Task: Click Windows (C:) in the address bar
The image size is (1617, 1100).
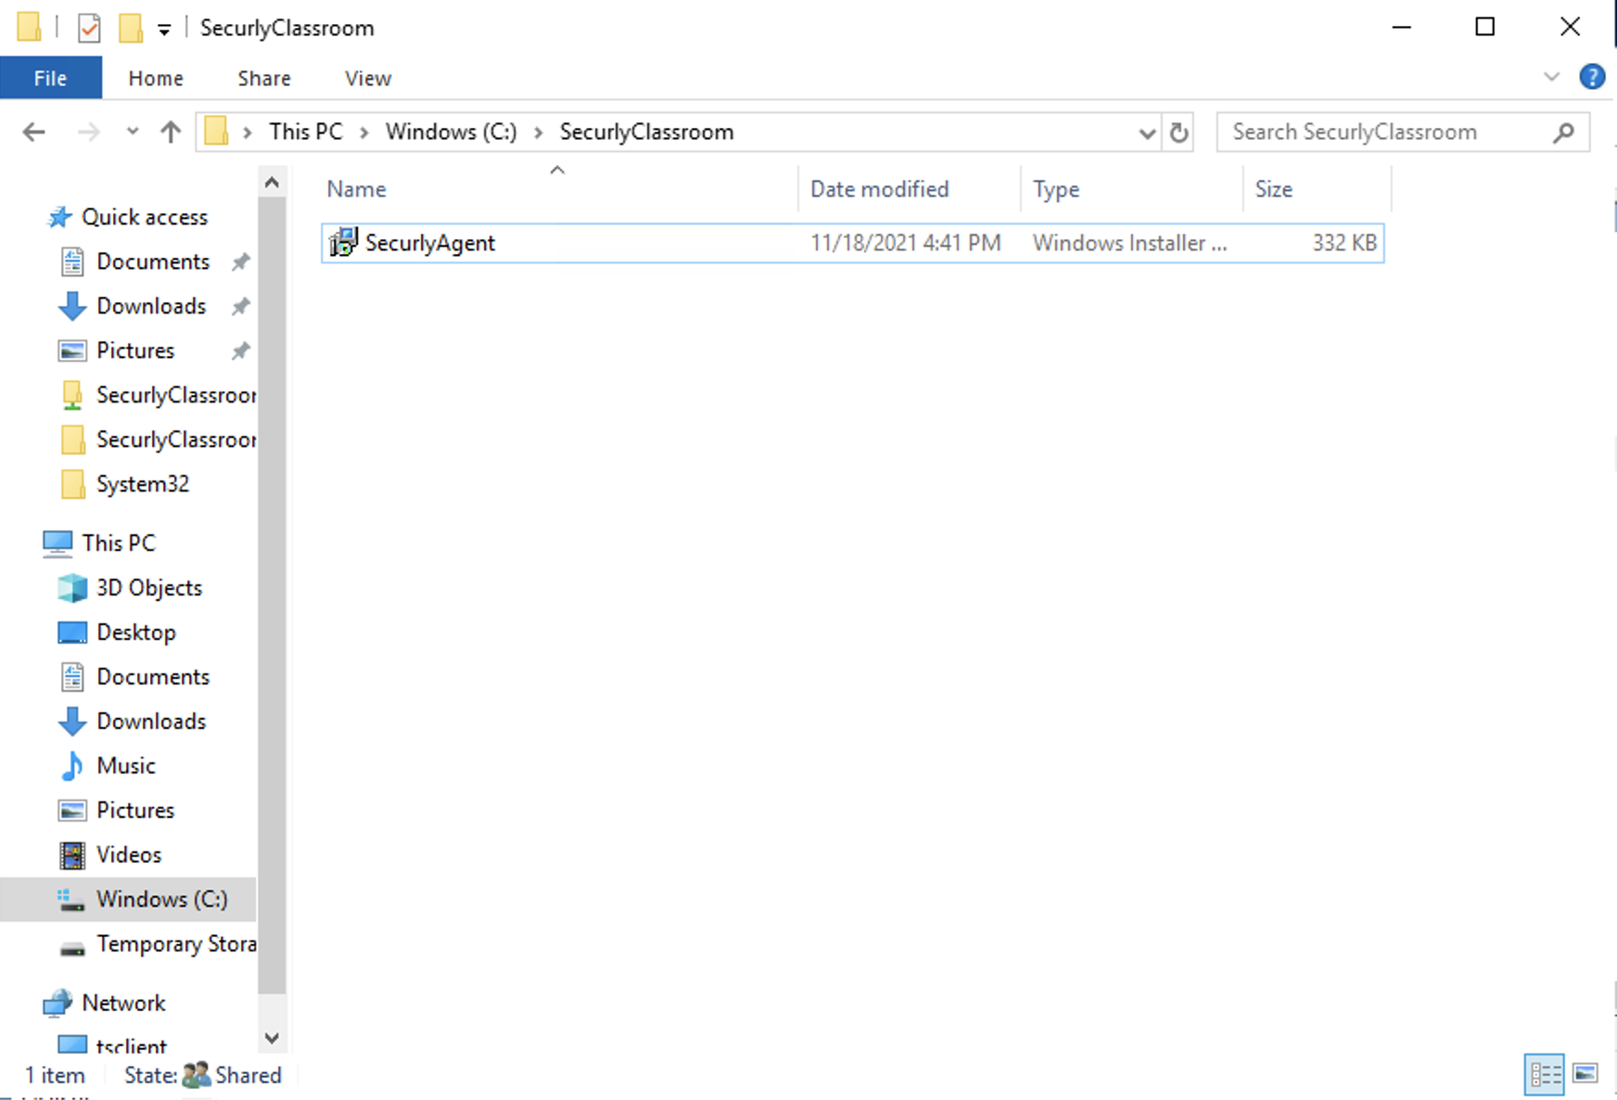Action: 452,132
